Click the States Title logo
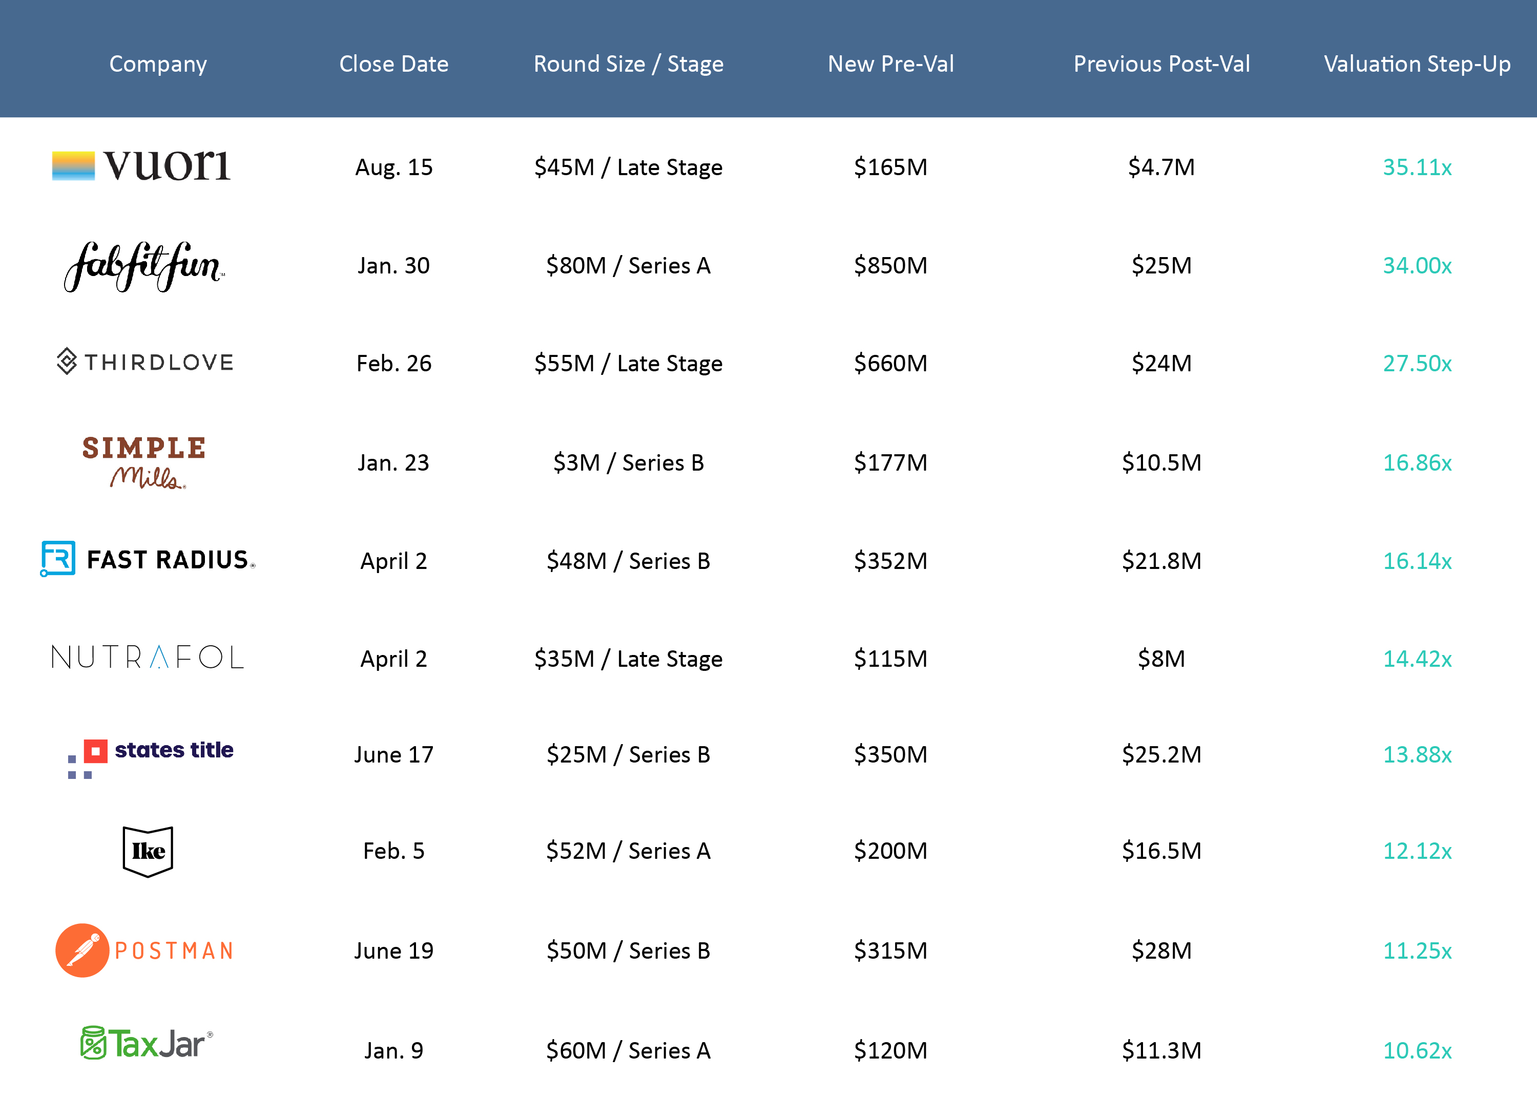This screenshot has width=1537, height=1099. [x=150, y=758]
